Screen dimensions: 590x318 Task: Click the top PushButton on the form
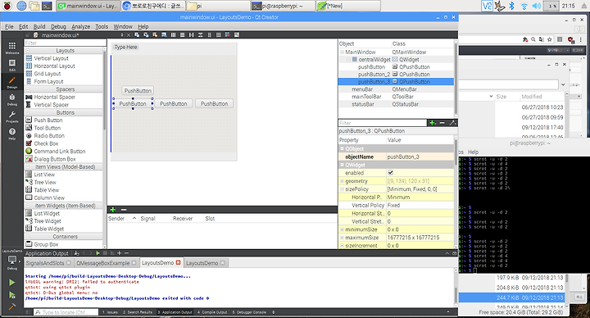(138, 91)
